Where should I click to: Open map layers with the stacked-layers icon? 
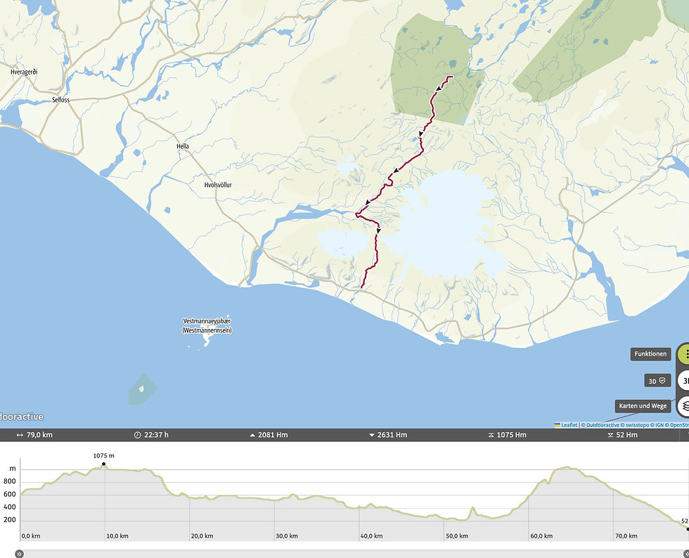(683, 406)
